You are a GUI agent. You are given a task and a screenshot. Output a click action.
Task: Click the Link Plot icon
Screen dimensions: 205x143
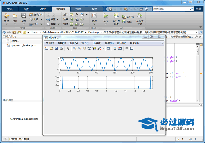tap(108, 48)
